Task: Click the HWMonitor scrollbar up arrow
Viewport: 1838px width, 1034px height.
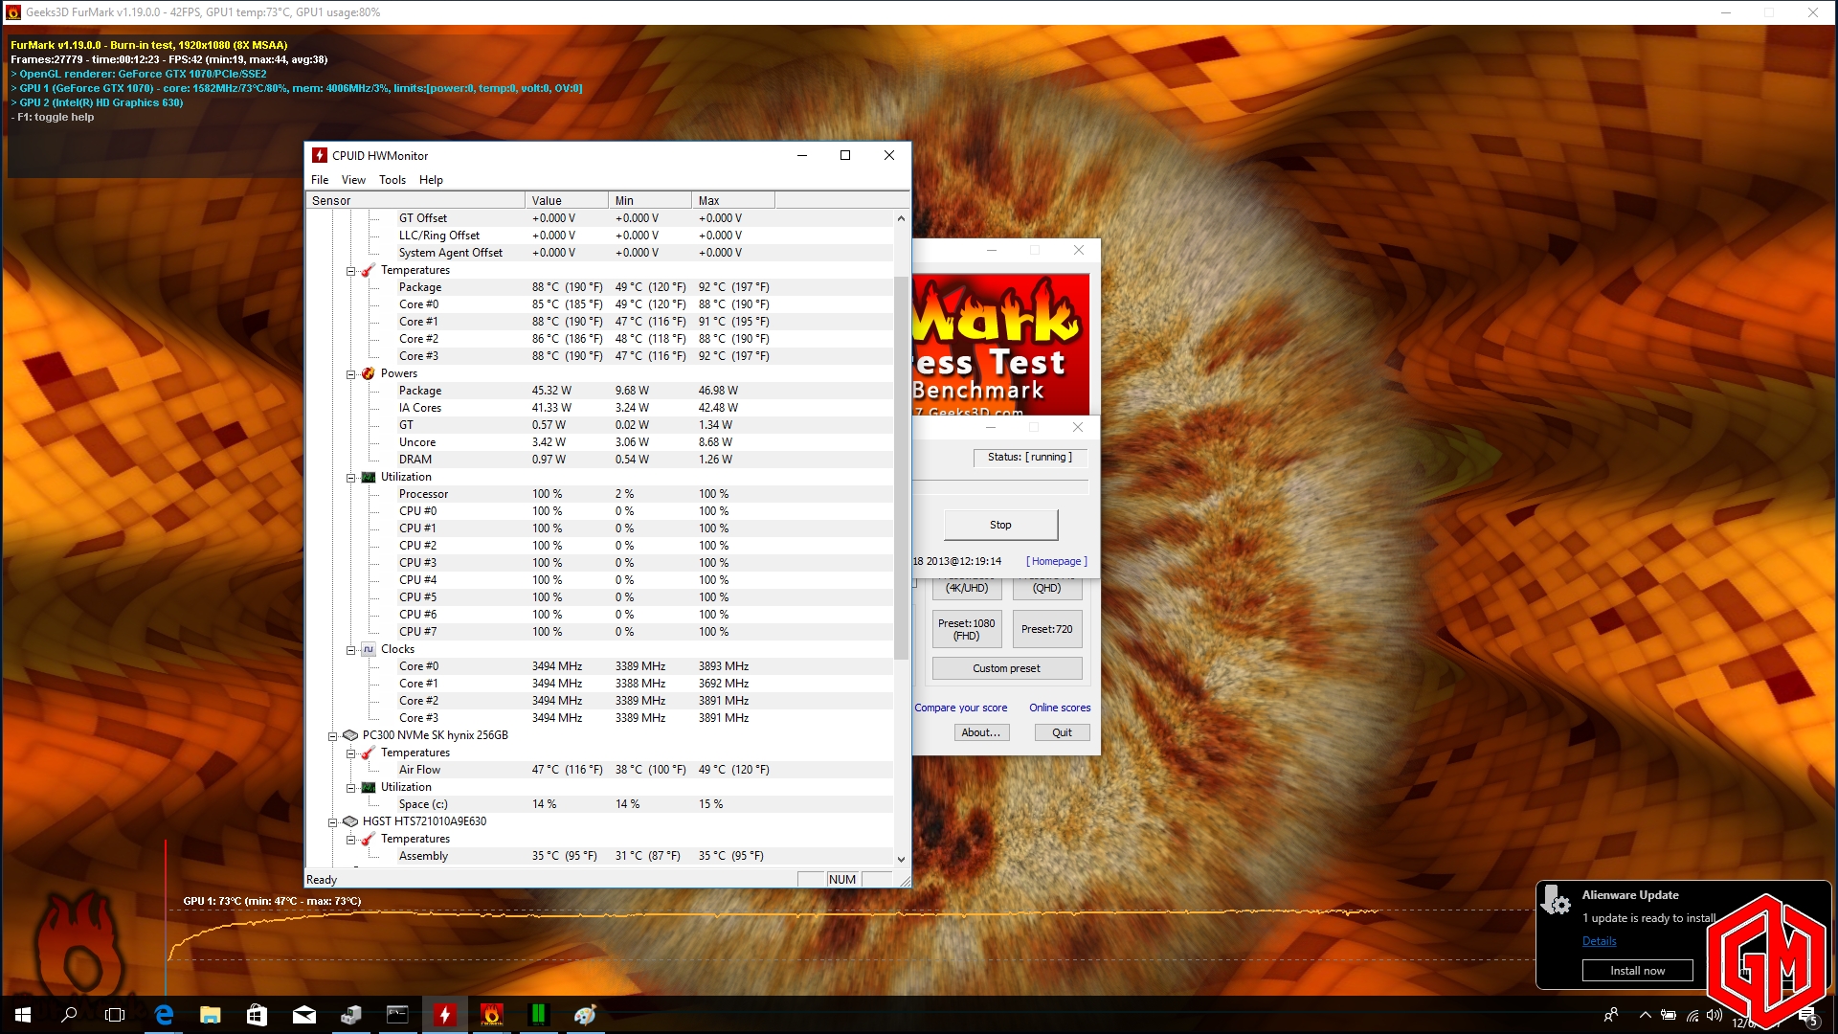Action: 901,218
